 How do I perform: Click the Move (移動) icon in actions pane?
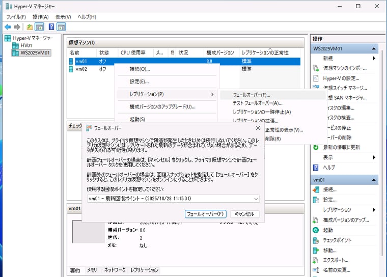click(316, 251)
